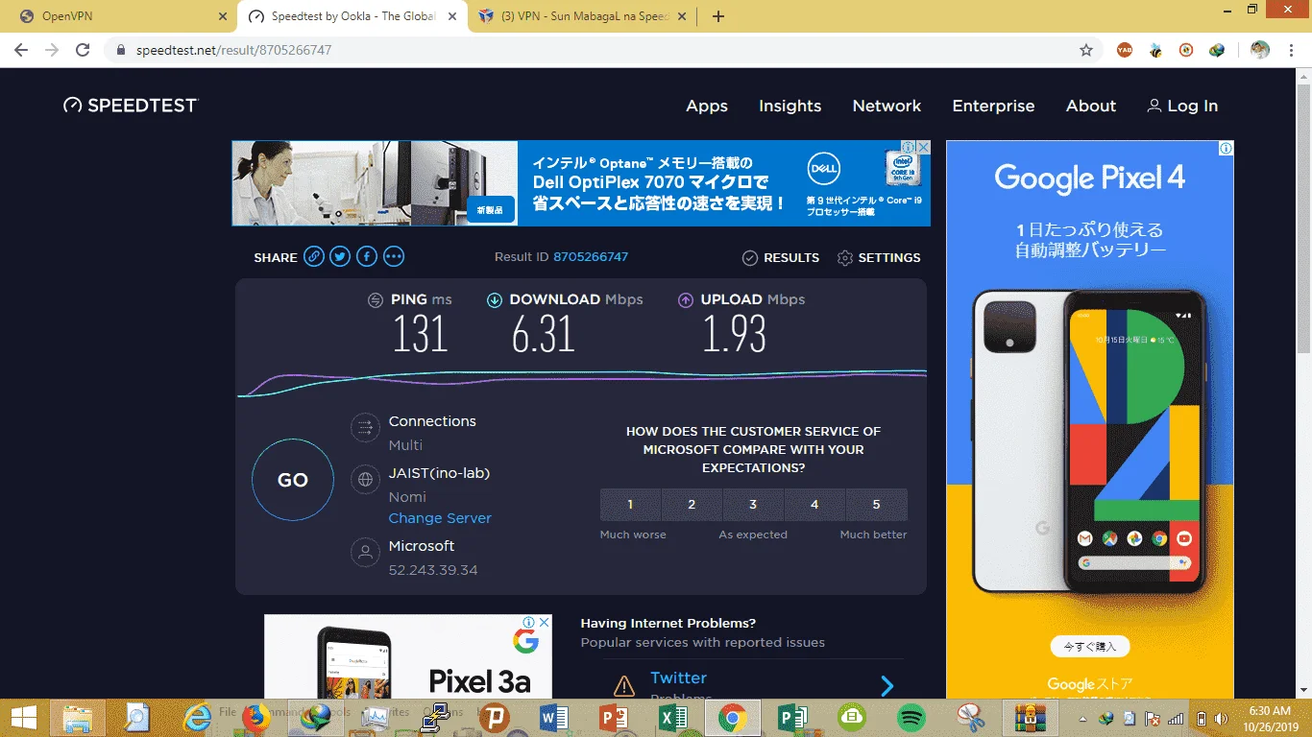Open the clock showing 6:30 AM
This screenshot has height=737, width=1312.
click(x=1269, y=718)
